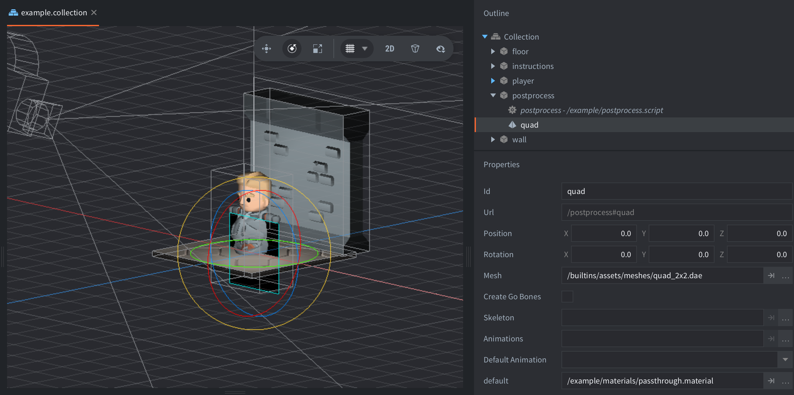Select the Scale tool in viewport toolbar
The width and height of the screenshot is (794, 395).
pyautogui.click(x=317, y=48)
